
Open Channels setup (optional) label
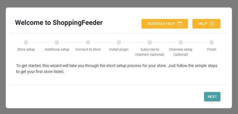tap(181, 52)
